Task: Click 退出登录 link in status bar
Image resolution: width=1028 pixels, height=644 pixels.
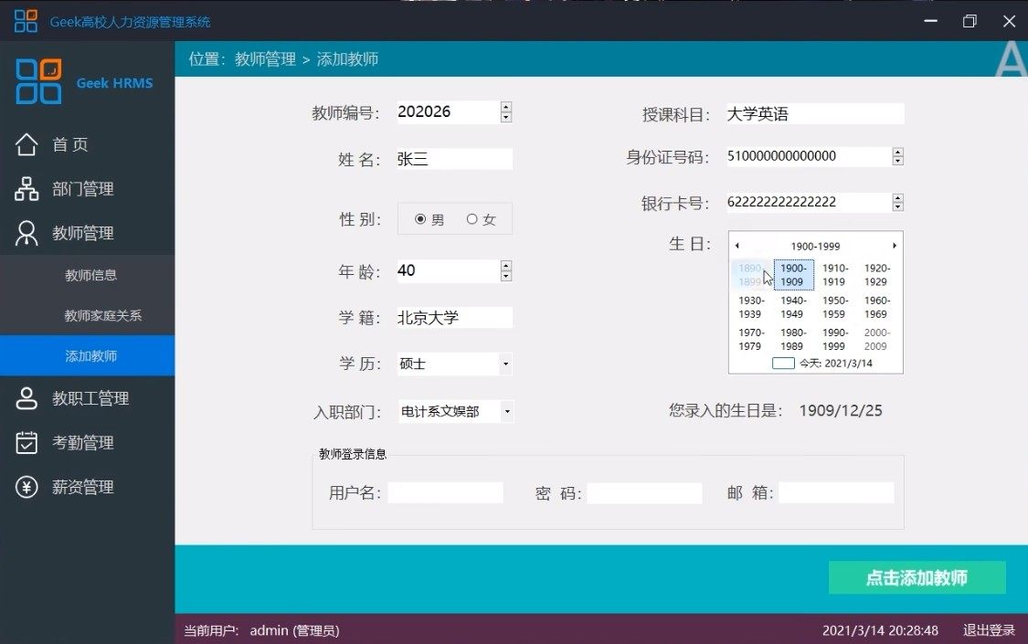Action: point(989,630)
